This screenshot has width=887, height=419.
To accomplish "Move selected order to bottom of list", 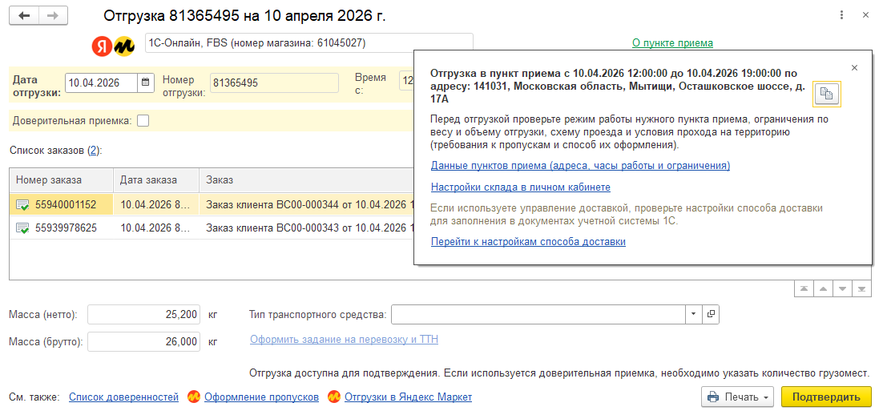I will click(x=861, y=289).
